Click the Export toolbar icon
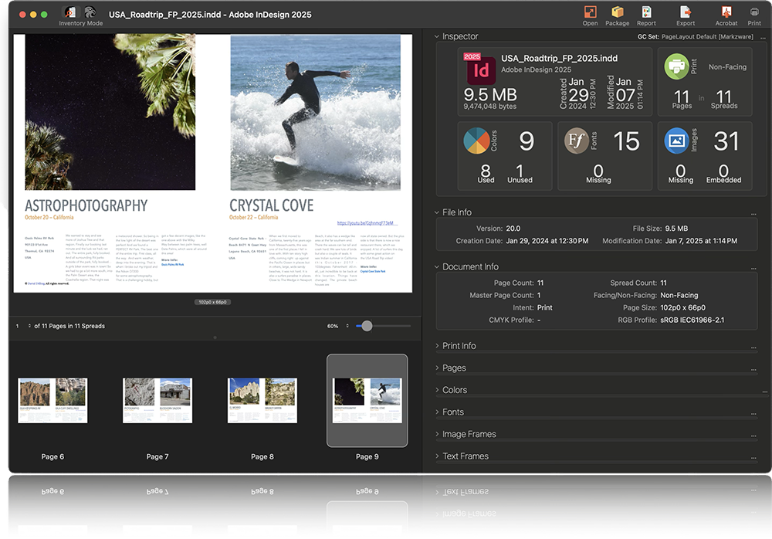The image size is (772, 539). pyautogui.click(x=686, y=12)
